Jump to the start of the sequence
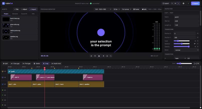This screenshot has width=202, height=109. [x=91, y=56]
